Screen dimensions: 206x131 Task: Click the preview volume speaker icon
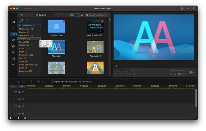tap(170, 74)
